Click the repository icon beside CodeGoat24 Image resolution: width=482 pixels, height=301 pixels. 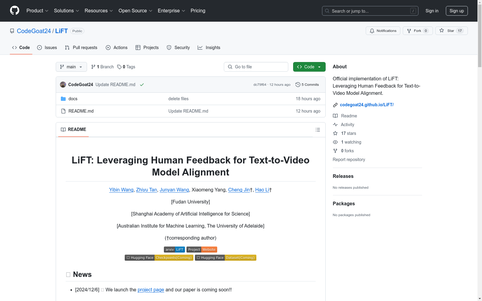coord(12,31)
